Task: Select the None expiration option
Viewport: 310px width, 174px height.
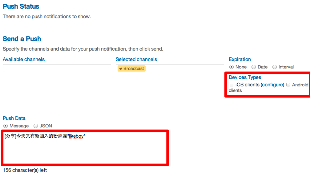Action: 231,67
